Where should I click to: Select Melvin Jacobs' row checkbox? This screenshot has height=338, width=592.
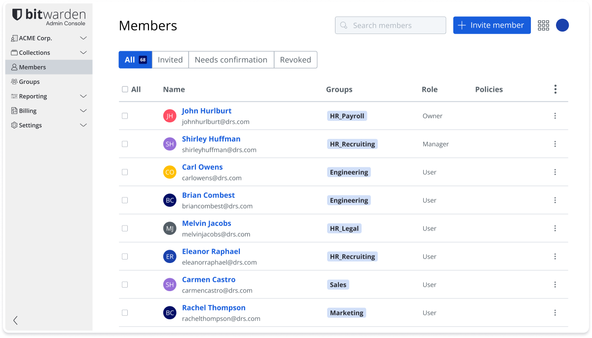(125, 228)
